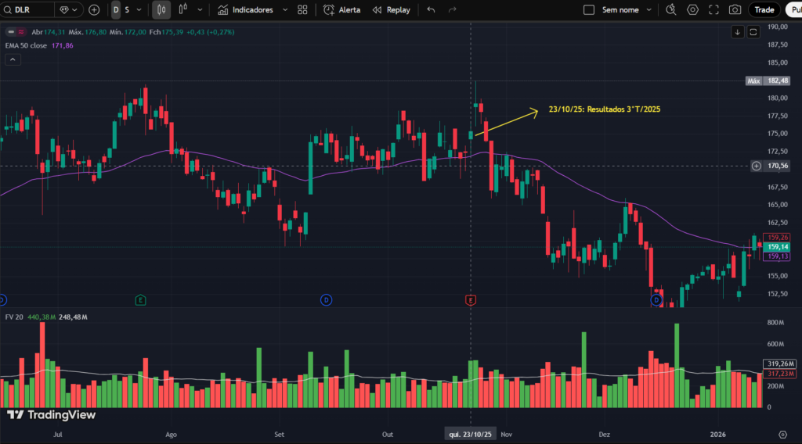Select the candlestick chart type icon
802x444 pixels.
[161, 9]
